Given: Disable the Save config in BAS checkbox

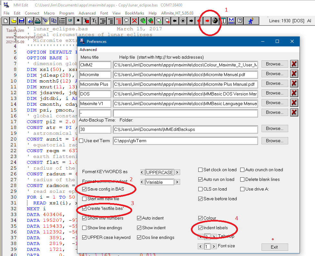Looking at the screenshot, I should [x=84, y=189].
